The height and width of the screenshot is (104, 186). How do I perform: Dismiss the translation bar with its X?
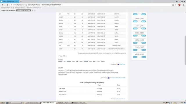[35, 10]
